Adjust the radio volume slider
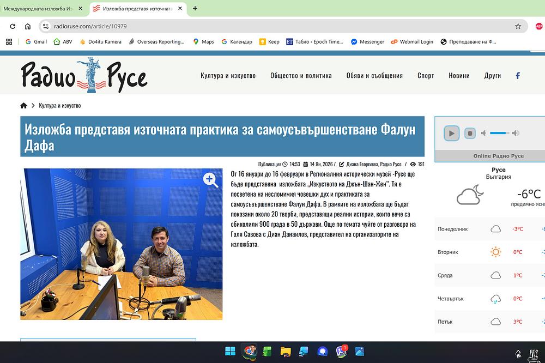This screenshot has width=545, height=363. coord(500,133)
